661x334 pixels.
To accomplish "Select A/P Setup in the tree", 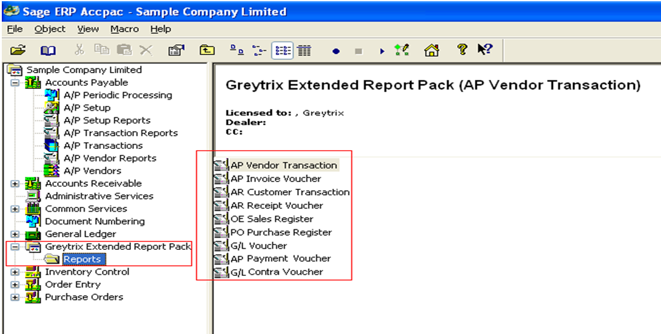I will coord(87,108).
